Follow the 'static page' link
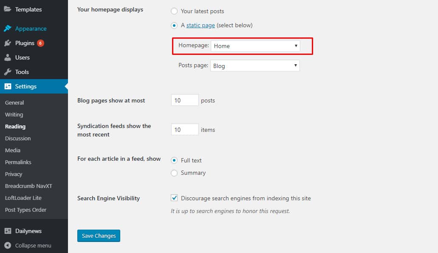This screenshot has width=438, height=253. (201, 25)
